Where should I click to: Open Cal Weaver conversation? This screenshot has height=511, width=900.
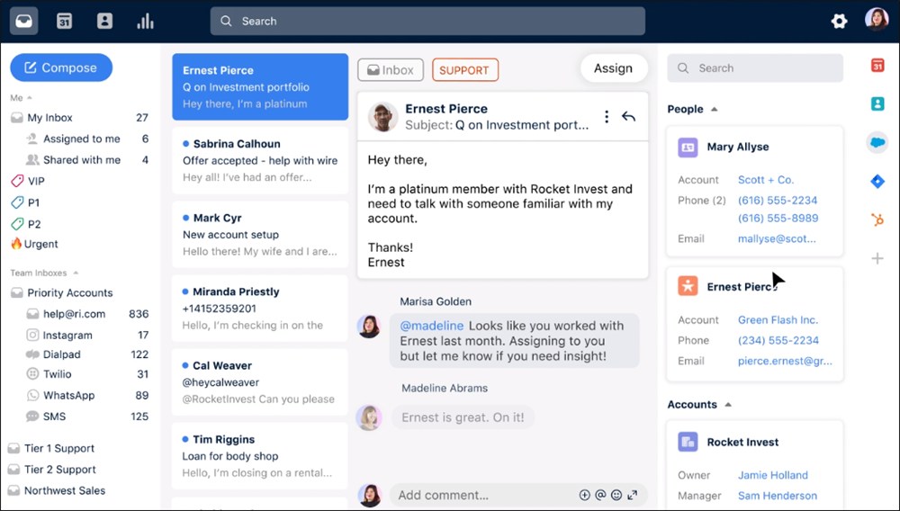260,382
